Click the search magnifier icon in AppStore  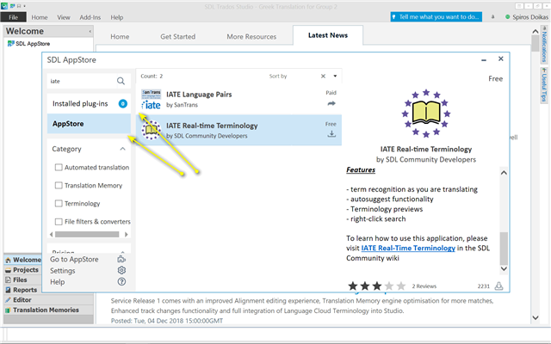(x=121, y=81)
